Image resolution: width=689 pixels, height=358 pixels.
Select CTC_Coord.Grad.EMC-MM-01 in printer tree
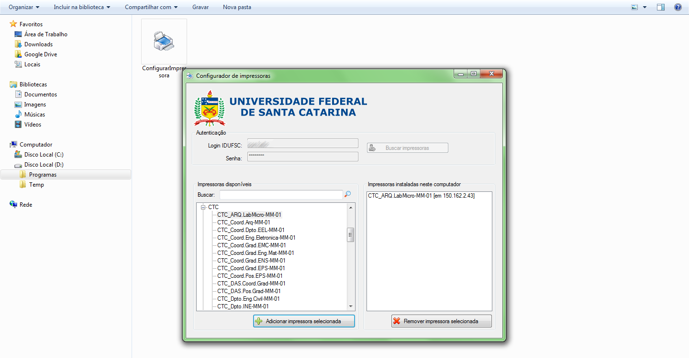coord(252,245)
